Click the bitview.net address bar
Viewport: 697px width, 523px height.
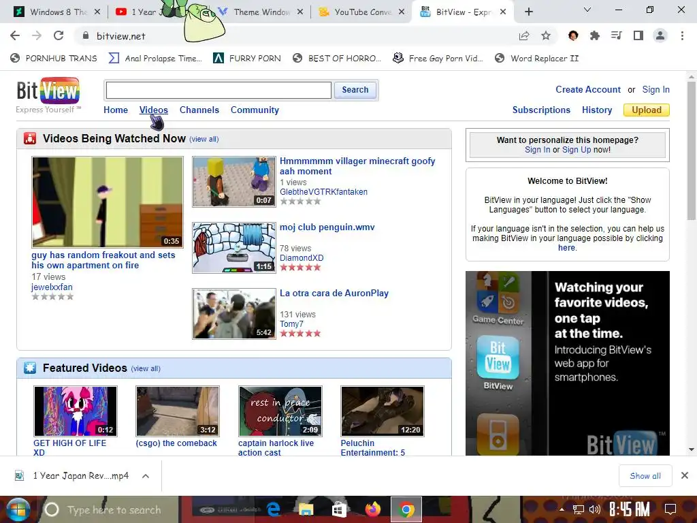pos(293,36)
